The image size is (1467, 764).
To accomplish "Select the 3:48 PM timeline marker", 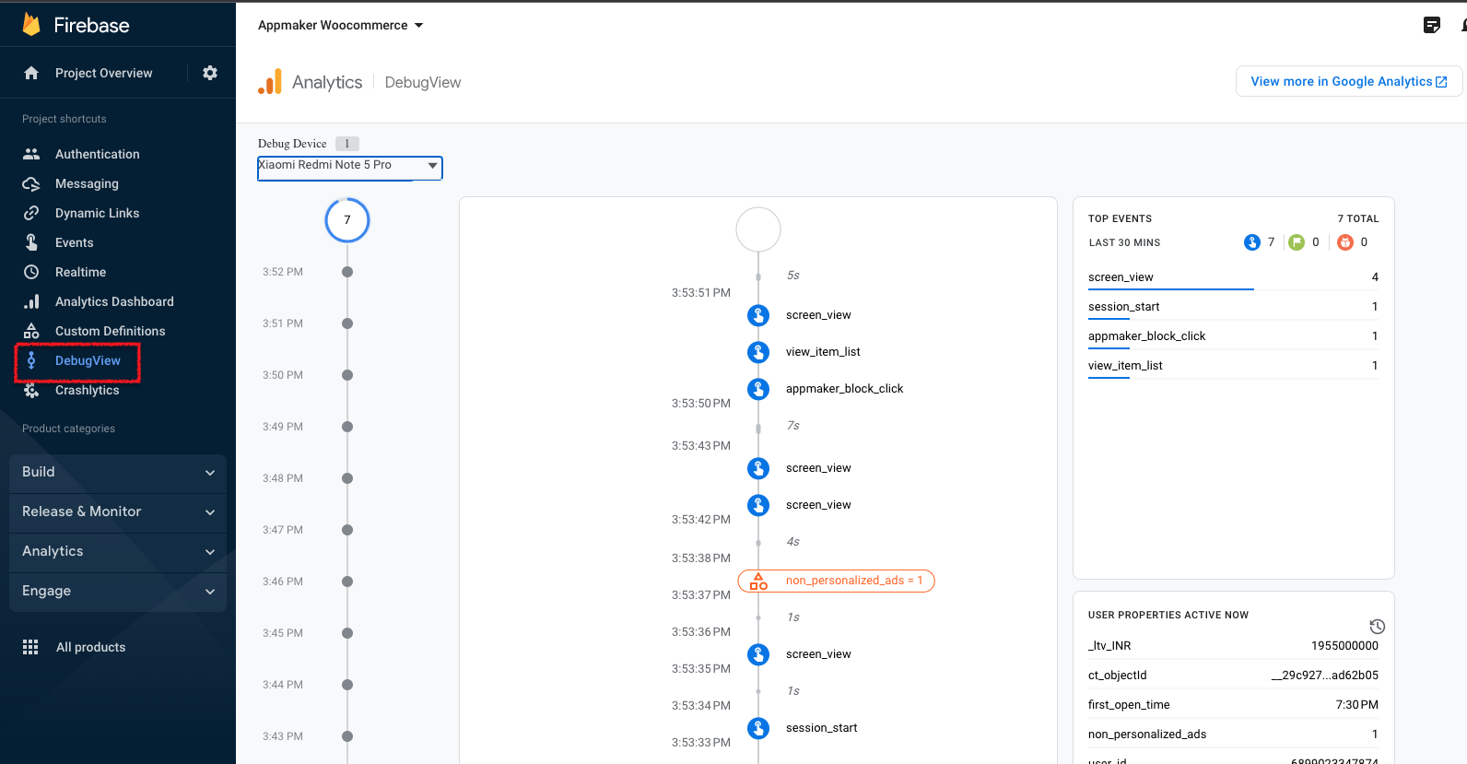I will (347, 478).
